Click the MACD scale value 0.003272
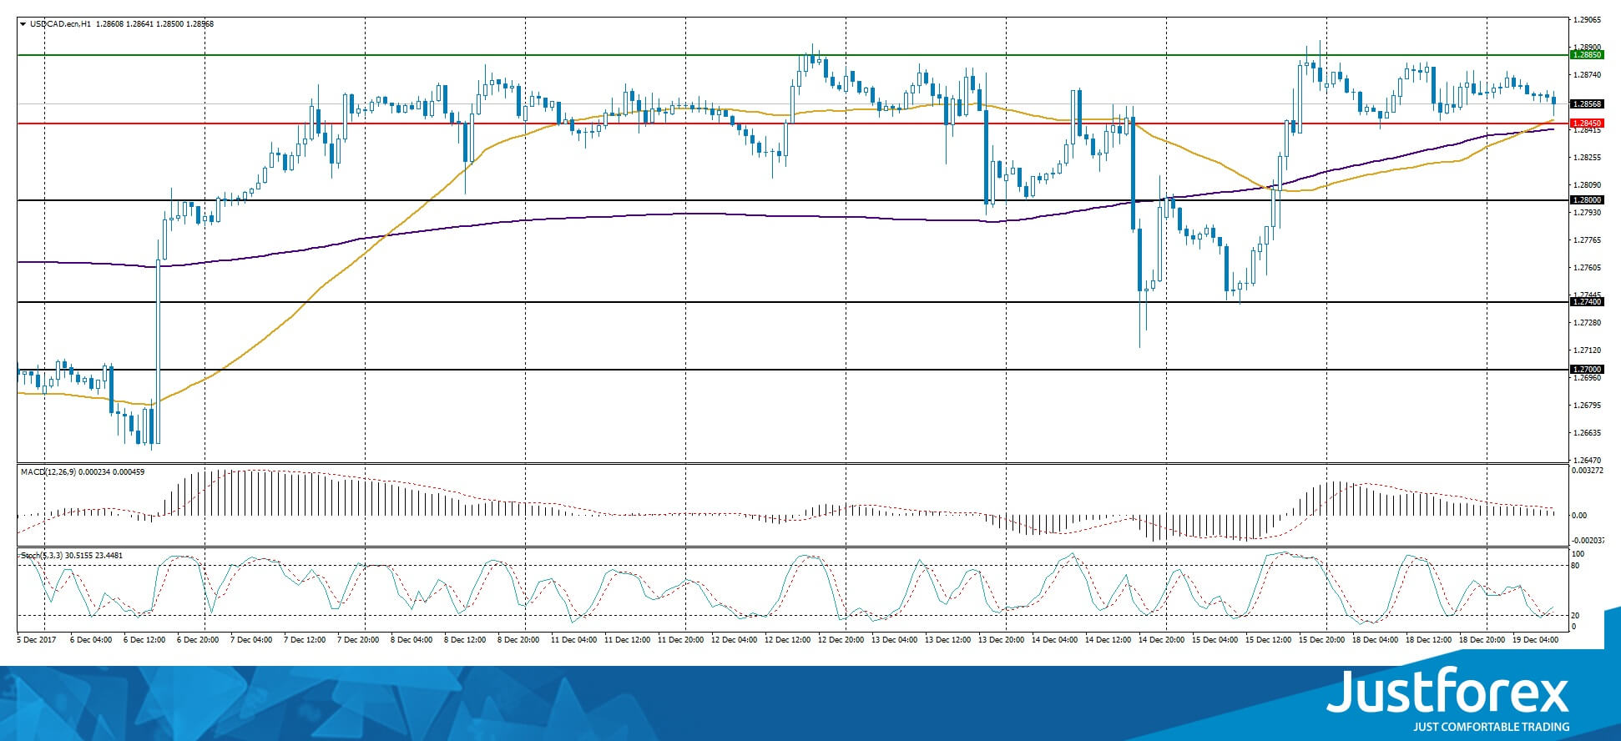The height and width of the screenshot is (741, 1621). pos(1588,471)
